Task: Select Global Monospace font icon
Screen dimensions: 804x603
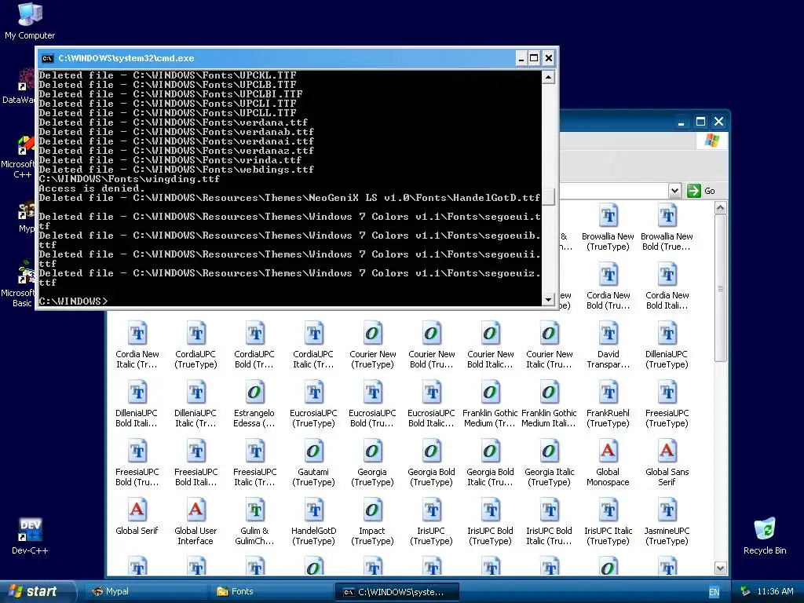Action: [x=608, y=462]
